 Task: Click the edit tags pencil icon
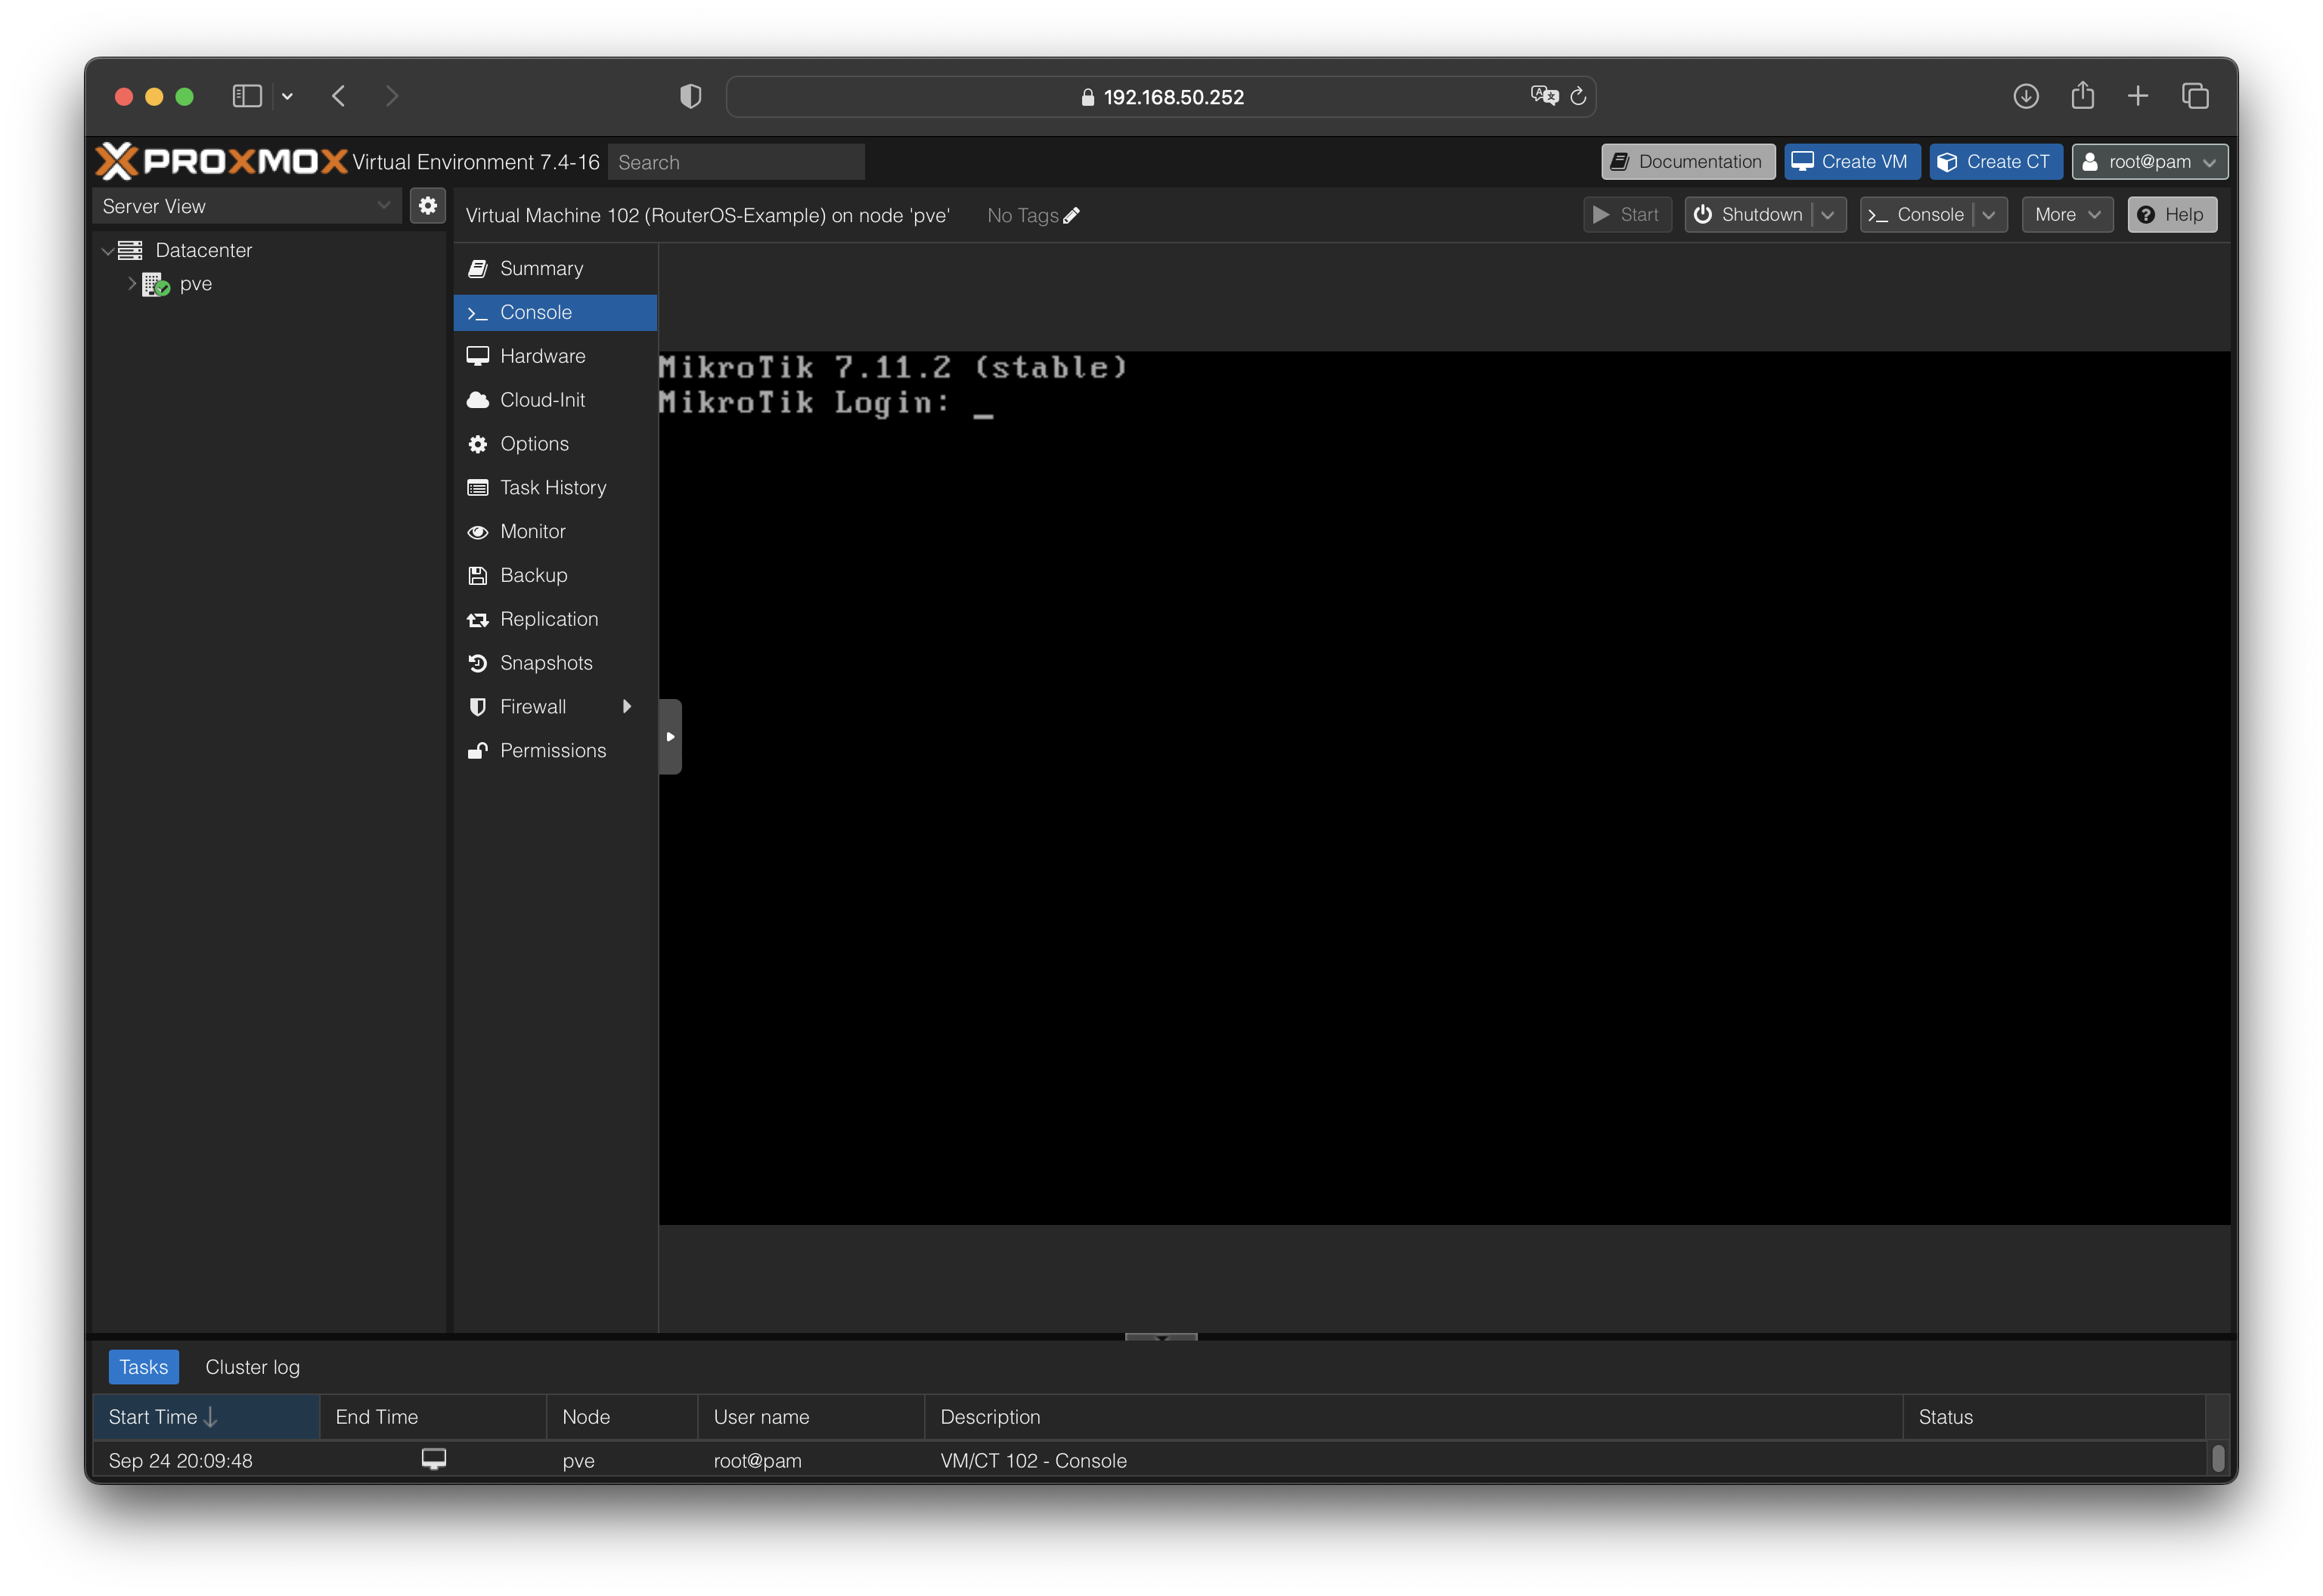coord(1072,216)
